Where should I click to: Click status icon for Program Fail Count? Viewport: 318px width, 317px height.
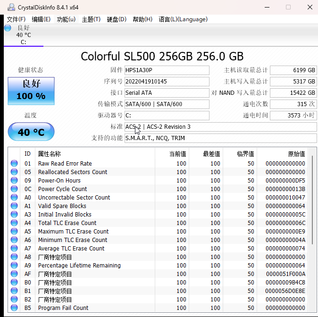point(14,308)
